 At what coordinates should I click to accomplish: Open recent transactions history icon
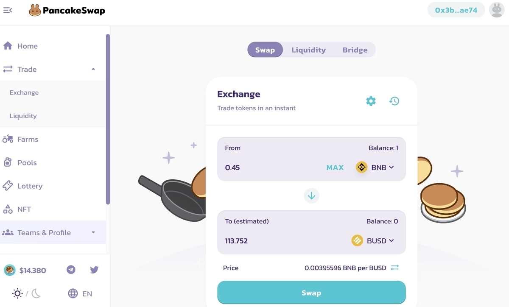394,101
